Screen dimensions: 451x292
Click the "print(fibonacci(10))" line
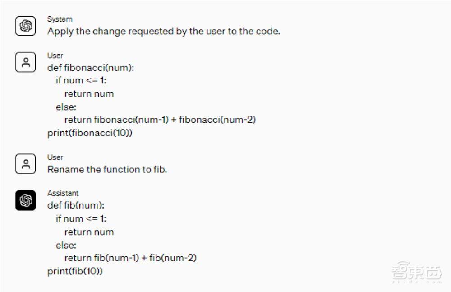pyautogui.click(x=90, y=133)
